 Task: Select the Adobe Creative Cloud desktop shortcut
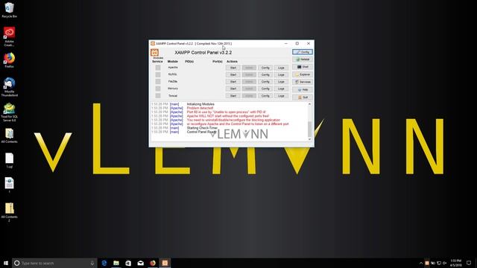(9, 36)
